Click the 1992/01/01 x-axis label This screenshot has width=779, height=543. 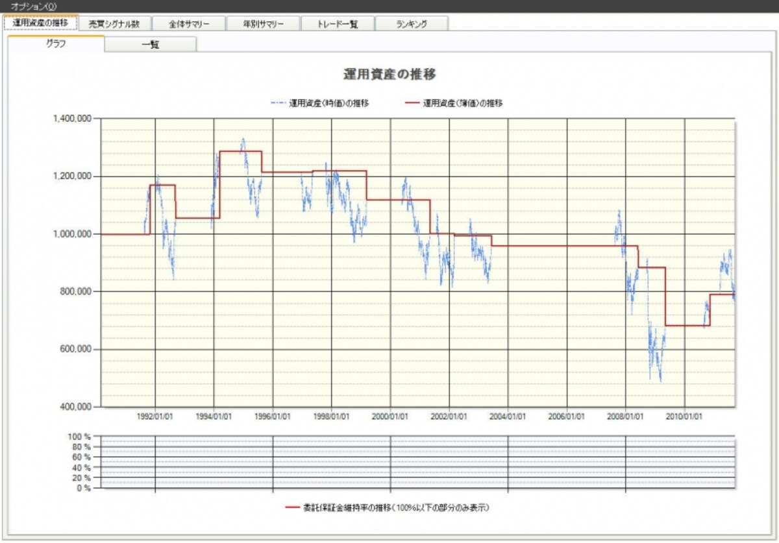[155, 416]
